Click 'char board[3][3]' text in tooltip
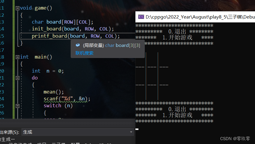This screenshot has width=255, height=144. [x=123, y=45]
